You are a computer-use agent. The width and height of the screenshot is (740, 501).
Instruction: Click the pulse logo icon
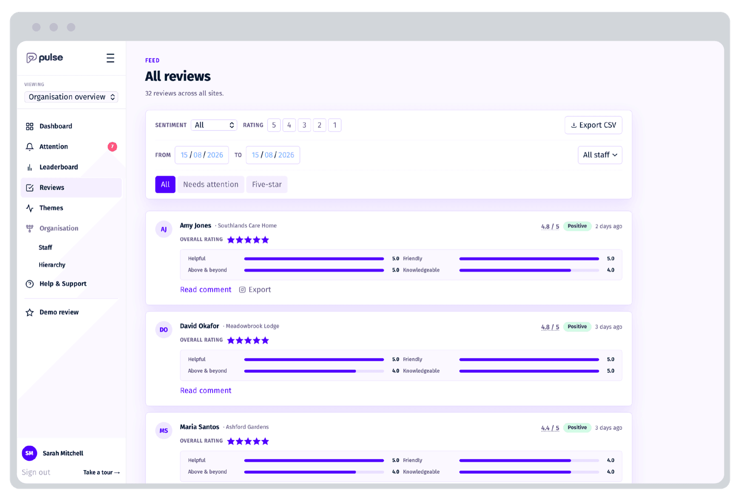pos(31,58)
